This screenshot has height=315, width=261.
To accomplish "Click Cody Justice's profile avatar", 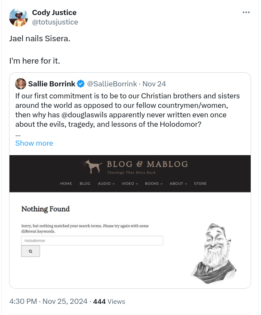I will 18,17.
